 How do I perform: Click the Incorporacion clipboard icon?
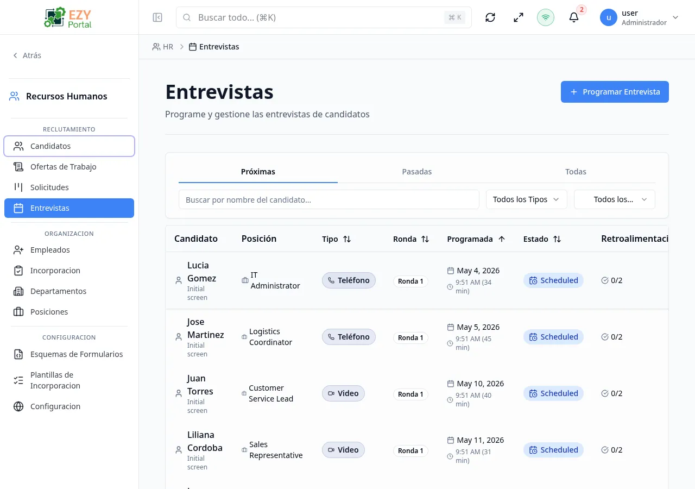click(x=18, y=271)
